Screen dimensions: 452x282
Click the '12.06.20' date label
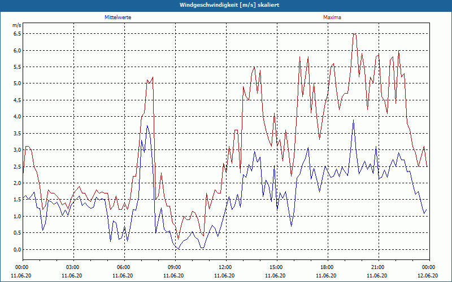pyautogui.click(x=428, y=275)
